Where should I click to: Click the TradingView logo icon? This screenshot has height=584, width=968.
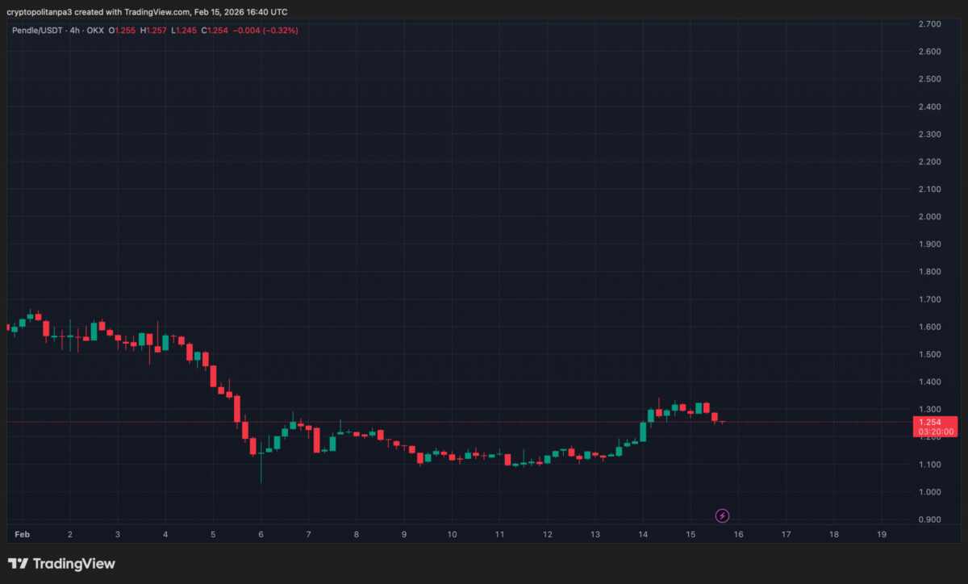click(19, 564)
